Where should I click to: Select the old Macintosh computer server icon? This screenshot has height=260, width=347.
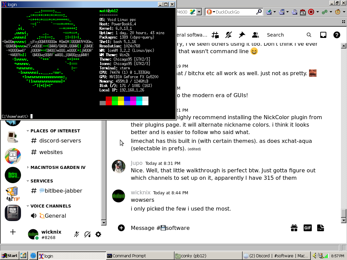13,137
